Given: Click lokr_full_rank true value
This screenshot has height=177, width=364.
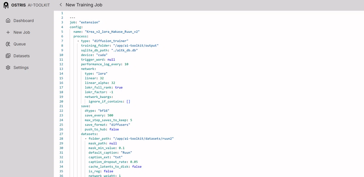Looking at the screenshot, I should point(119,87).
